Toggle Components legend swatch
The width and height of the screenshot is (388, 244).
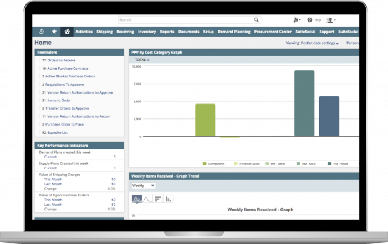coord(205,164)
